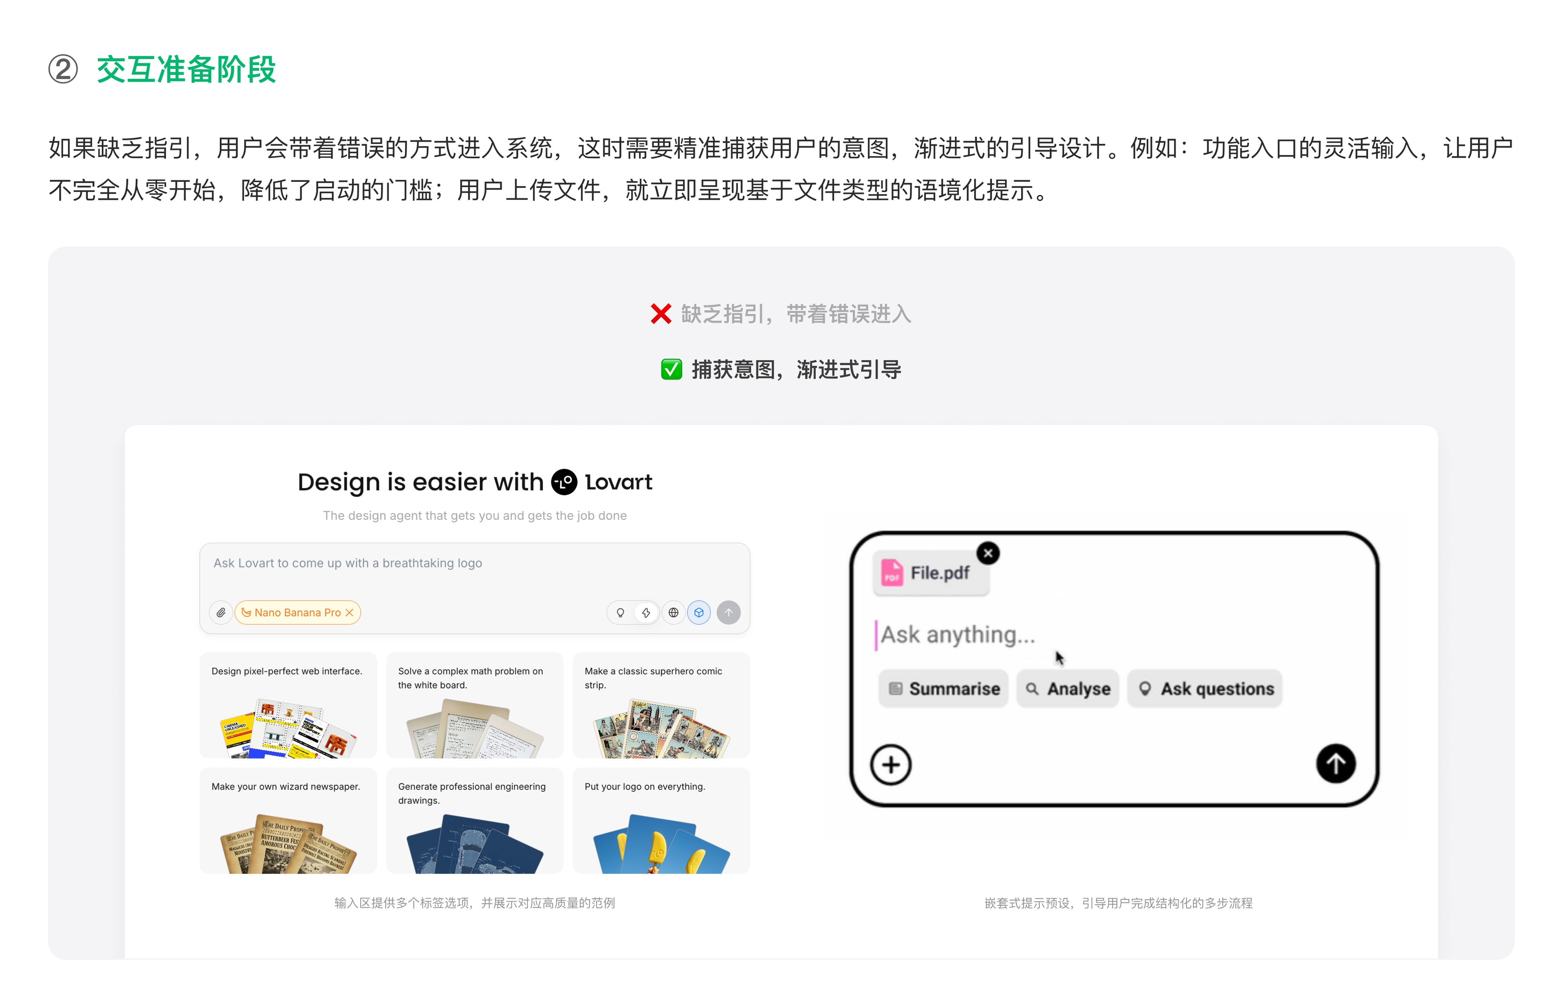The width and height of the screenshot is (1563, 1008).
Task: Click the Analyse suggestion button
Action: click(1067, 689)
